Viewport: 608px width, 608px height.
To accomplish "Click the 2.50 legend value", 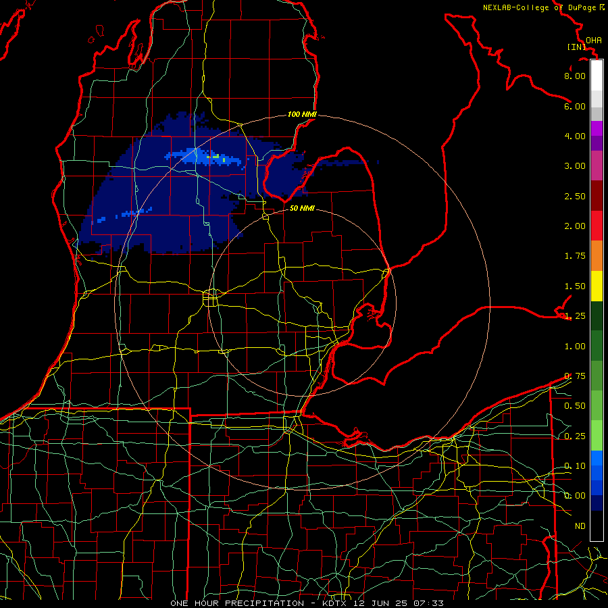I will coord(575,196).
